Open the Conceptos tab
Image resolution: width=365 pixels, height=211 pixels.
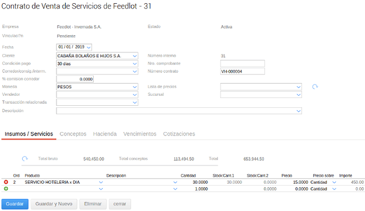pyautogui.click(x=73, y=134)
